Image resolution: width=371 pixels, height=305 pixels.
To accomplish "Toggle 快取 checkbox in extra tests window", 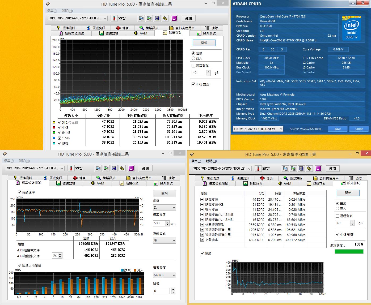I will tap(203, 253).
